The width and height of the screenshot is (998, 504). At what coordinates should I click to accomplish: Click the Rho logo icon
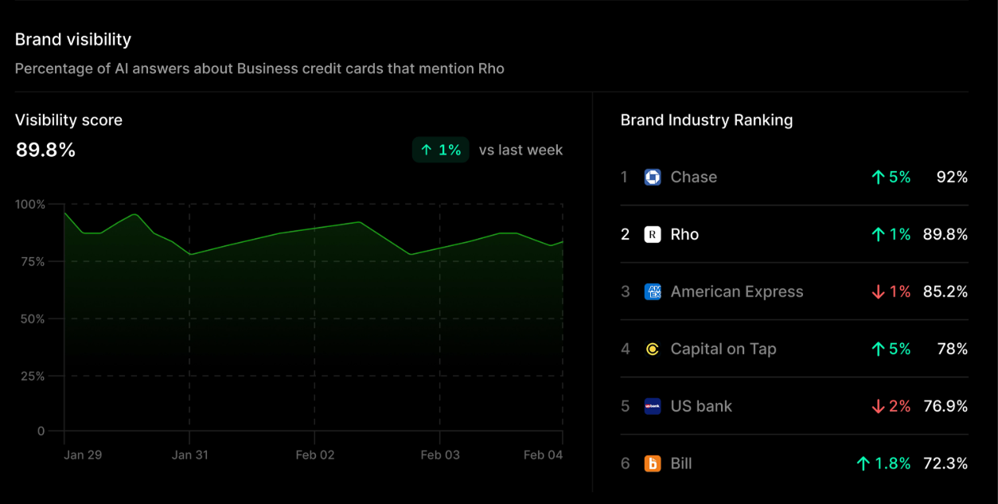(x=653, y=235)
